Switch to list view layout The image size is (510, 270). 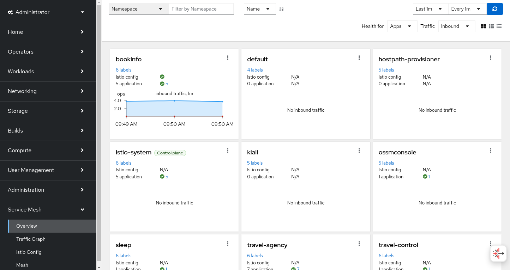[x=499, y=26]
